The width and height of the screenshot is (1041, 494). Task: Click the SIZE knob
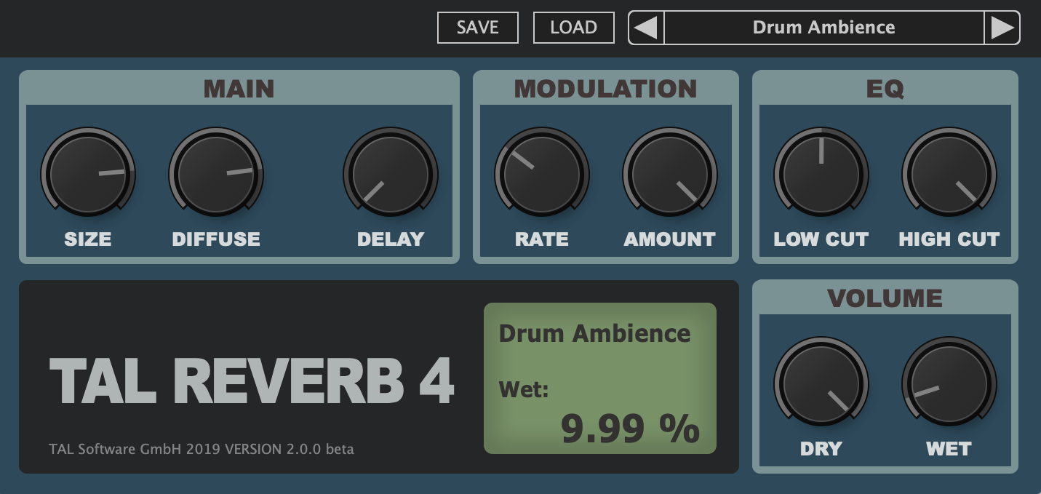(88, 172)
